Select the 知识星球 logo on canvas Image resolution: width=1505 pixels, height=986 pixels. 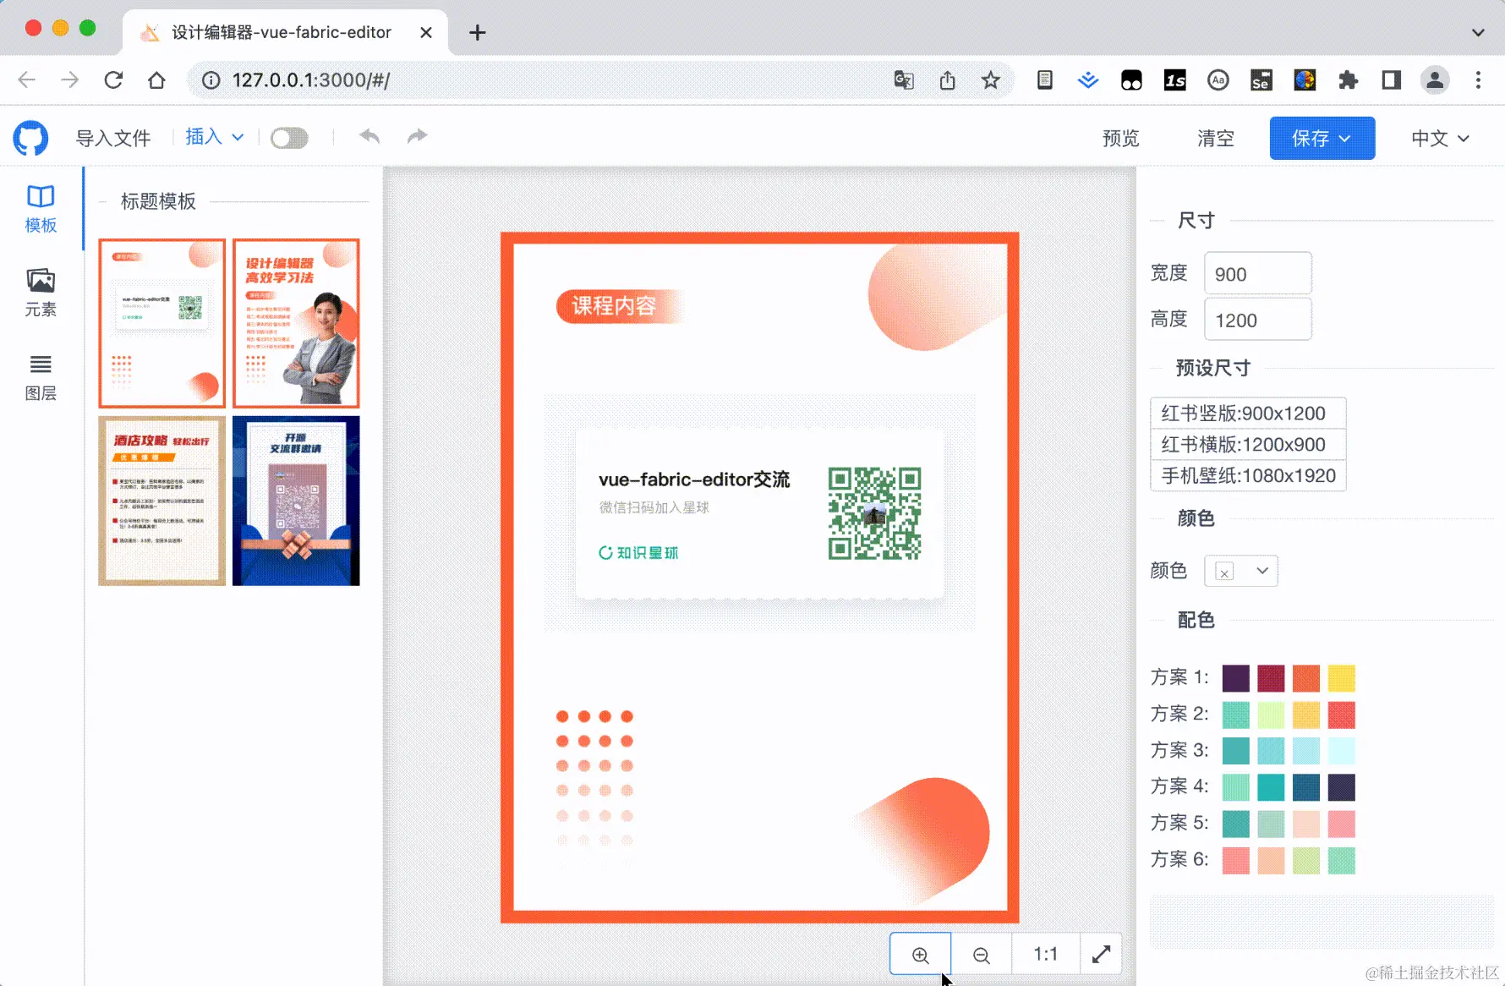tap(639, 552)
